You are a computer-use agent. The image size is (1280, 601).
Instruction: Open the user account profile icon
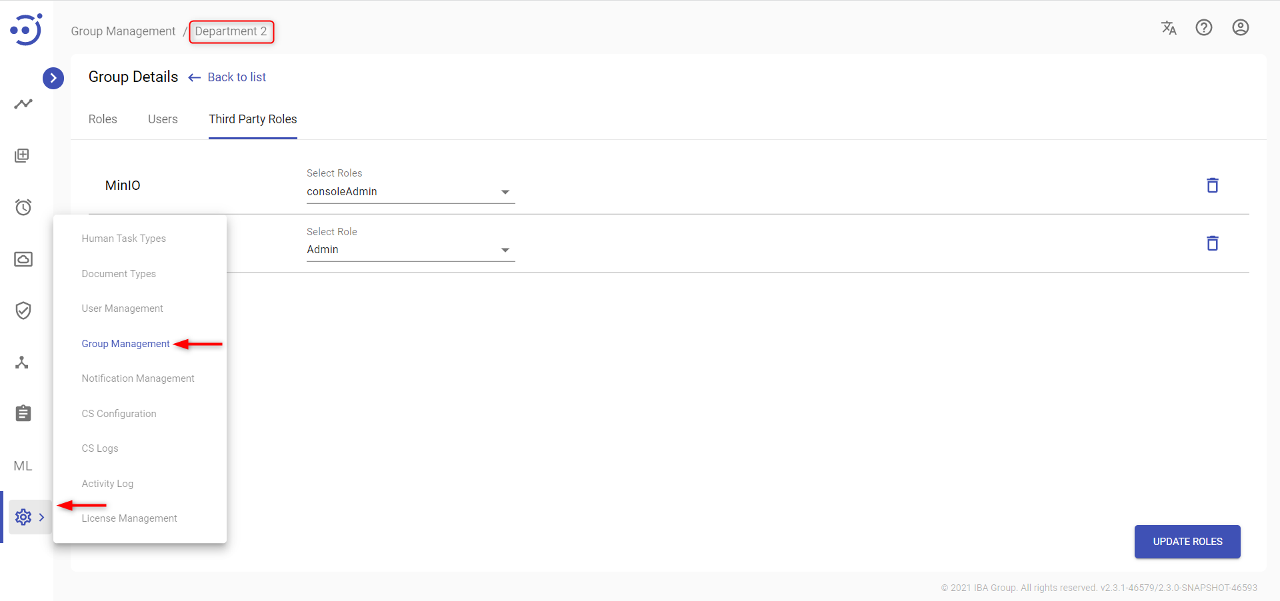point(1241,27)
